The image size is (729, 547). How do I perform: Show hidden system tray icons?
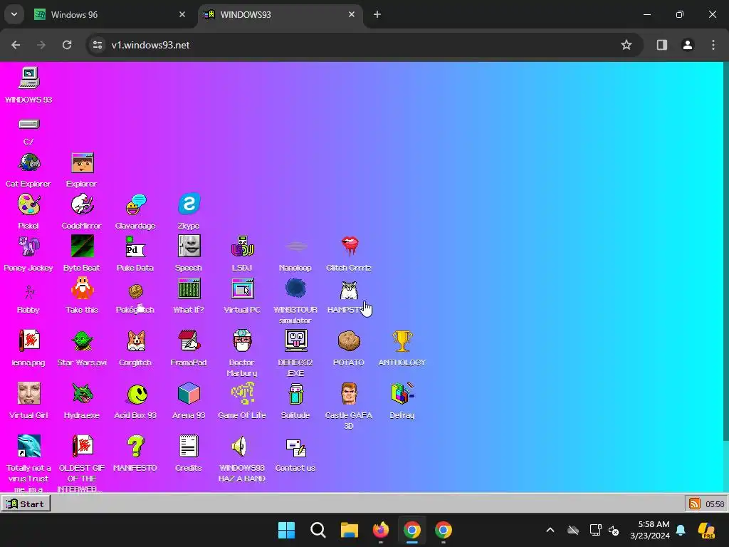(550, 530)
